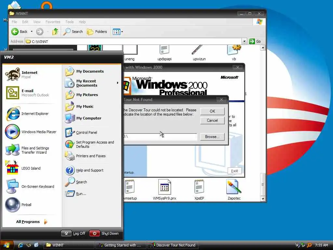Click the Go button
Viewport: 333px width, 250px height.
click(x=255, y=41)
